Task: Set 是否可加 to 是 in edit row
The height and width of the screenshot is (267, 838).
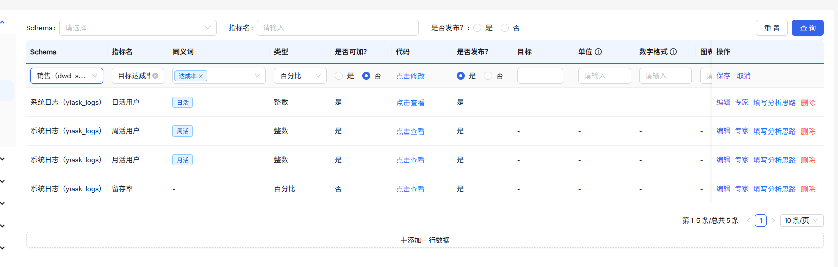Action: (x=339, y=76)
